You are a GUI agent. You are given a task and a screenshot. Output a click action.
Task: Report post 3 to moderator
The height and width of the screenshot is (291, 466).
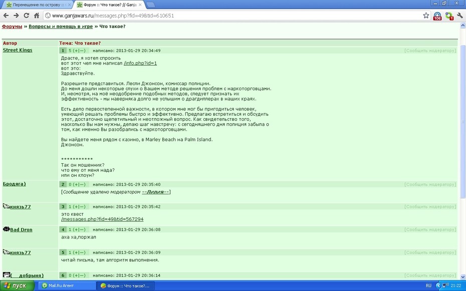[x=430, y=207]
